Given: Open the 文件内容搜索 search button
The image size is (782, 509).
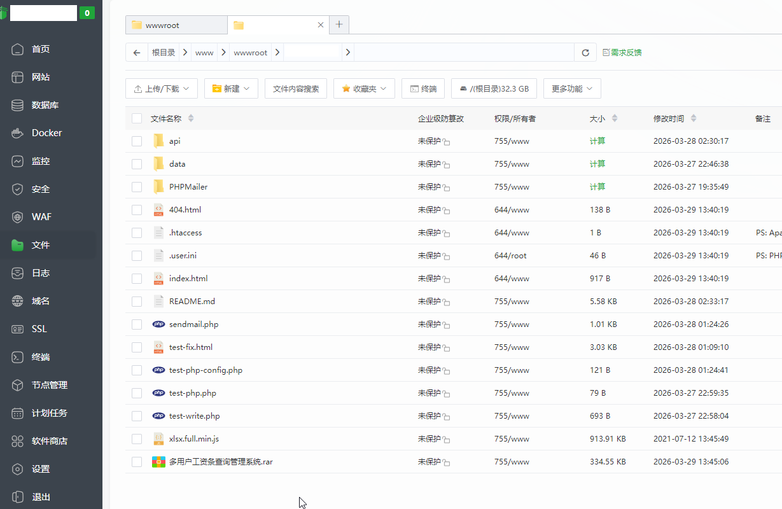Looking at the screenshot, I should (x=297, y=88).
